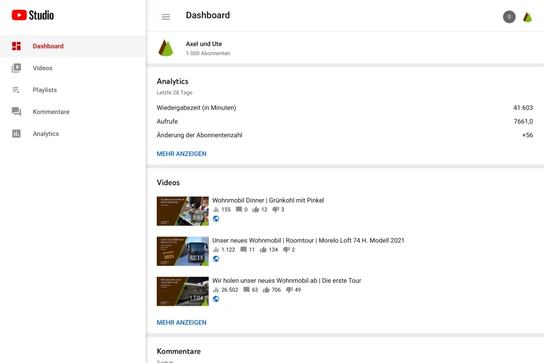
Task: Click MEHR ANZEIGEN under Analytics
Action: coord(181,154)
